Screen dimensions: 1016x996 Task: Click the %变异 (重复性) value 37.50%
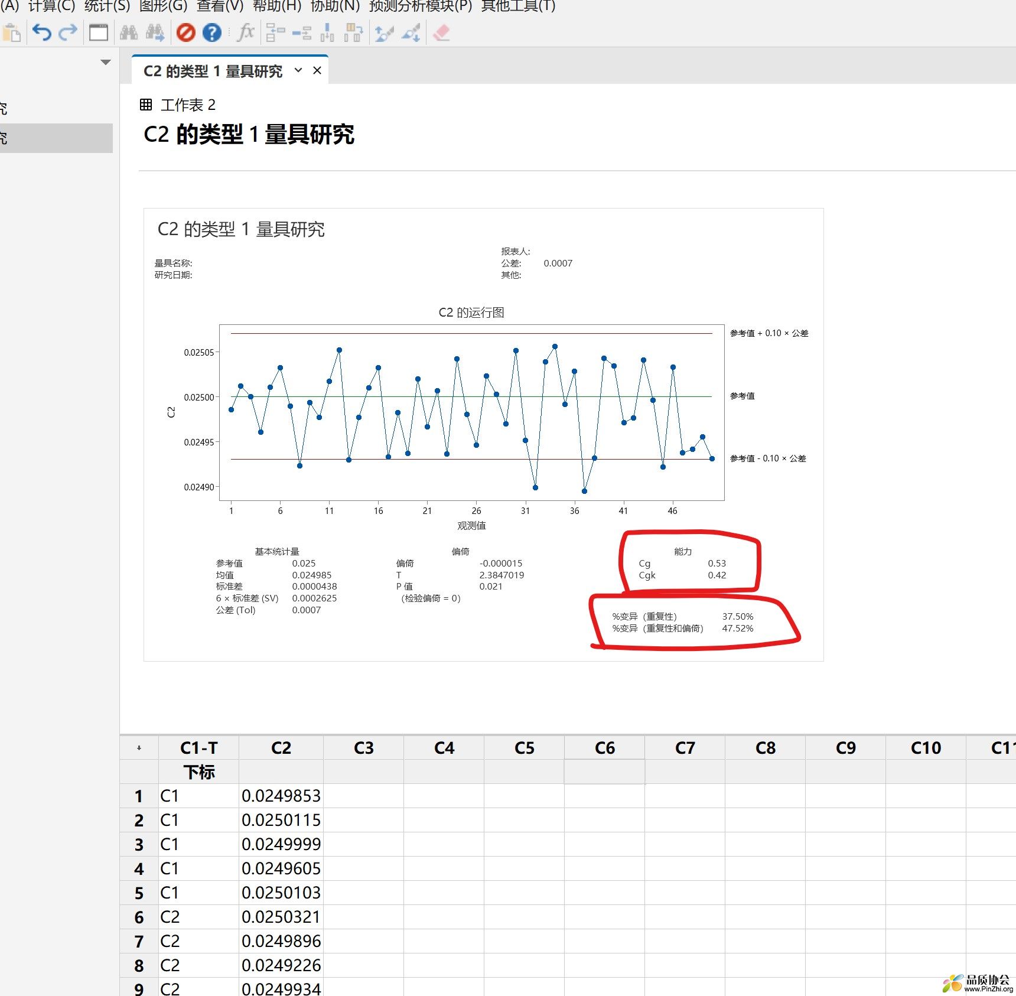[x=738, y=617]
